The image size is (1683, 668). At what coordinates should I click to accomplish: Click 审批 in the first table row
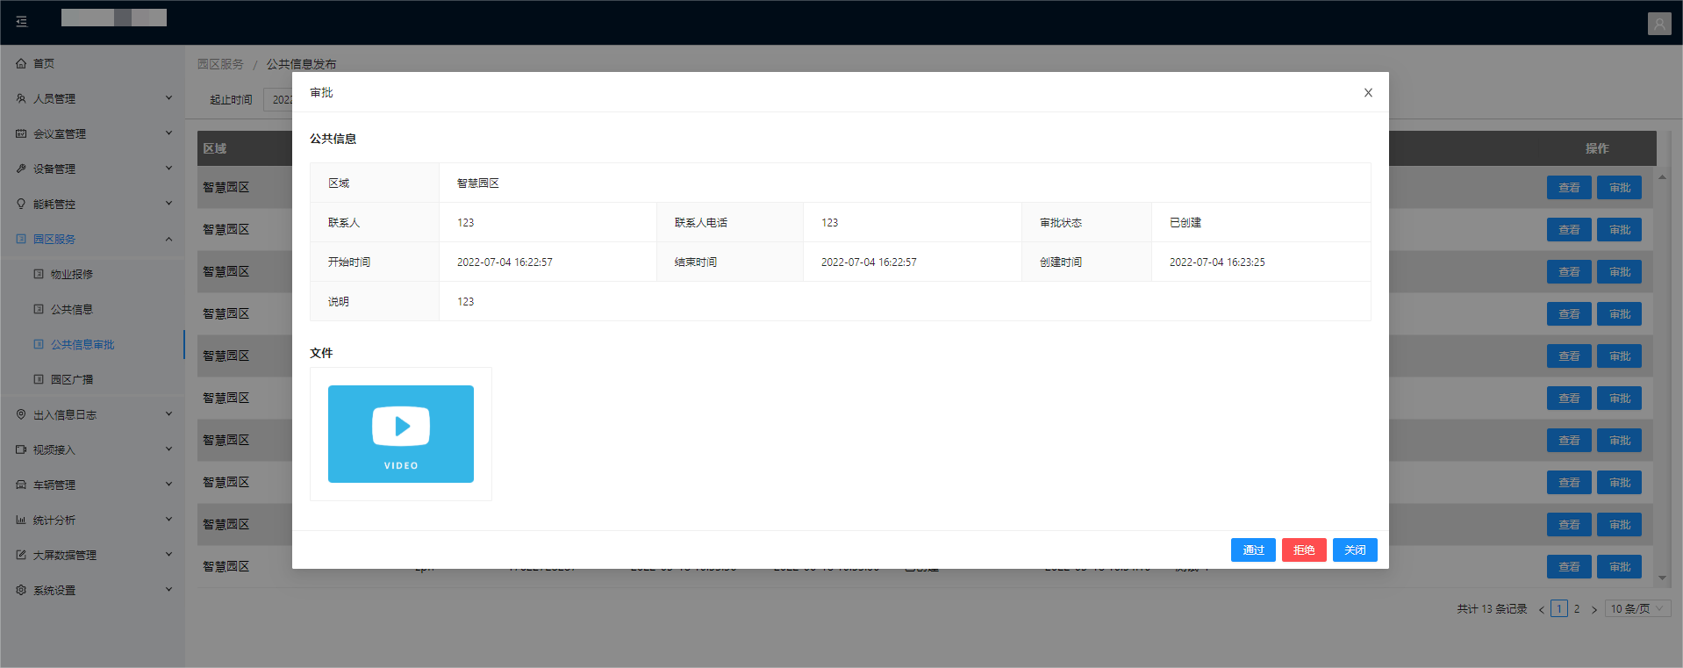(x=1620, y=188)
